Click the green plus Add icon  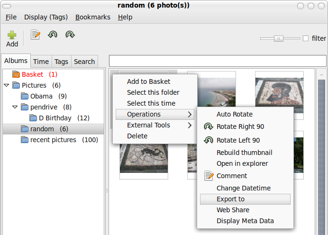coord(12,36)
